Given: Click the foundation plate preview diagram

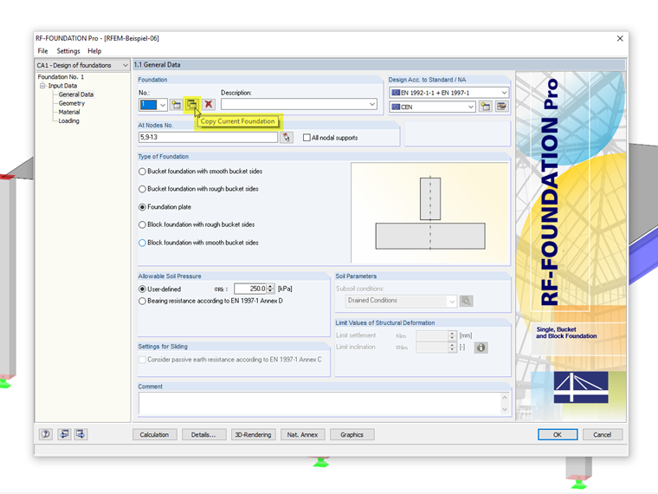Looking at the screenshot, I should pos(430,212).
